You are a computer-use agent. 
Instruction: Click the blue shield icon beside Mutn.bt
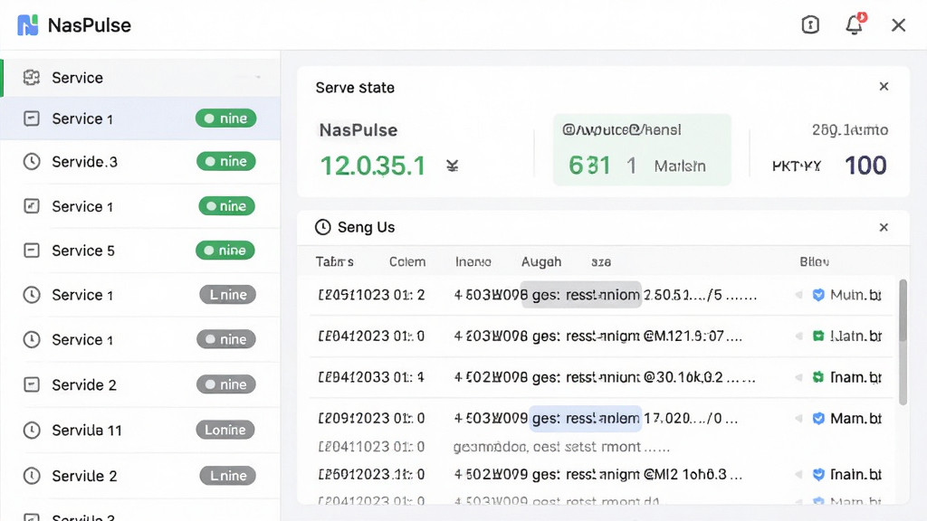click(x=818, y=295)
